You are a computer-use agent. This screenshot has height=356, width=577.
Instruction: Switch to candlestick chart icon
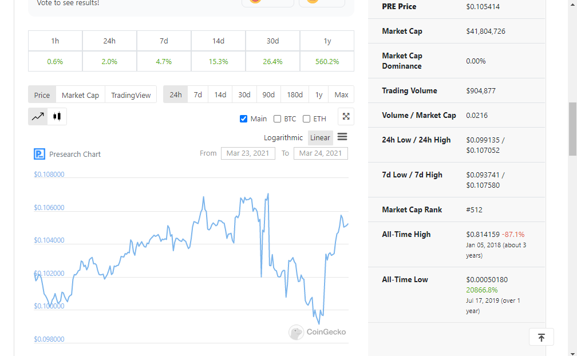(x=57, y=117)
